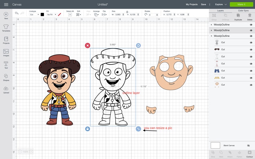Click the rotate handle on selection box
255x159 pixels.
tap(138, 46)
